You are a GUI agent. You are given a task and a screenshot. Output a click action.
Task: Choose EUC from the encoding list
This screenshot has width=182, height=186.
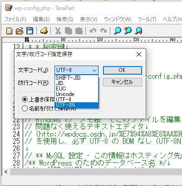[76, 89]
